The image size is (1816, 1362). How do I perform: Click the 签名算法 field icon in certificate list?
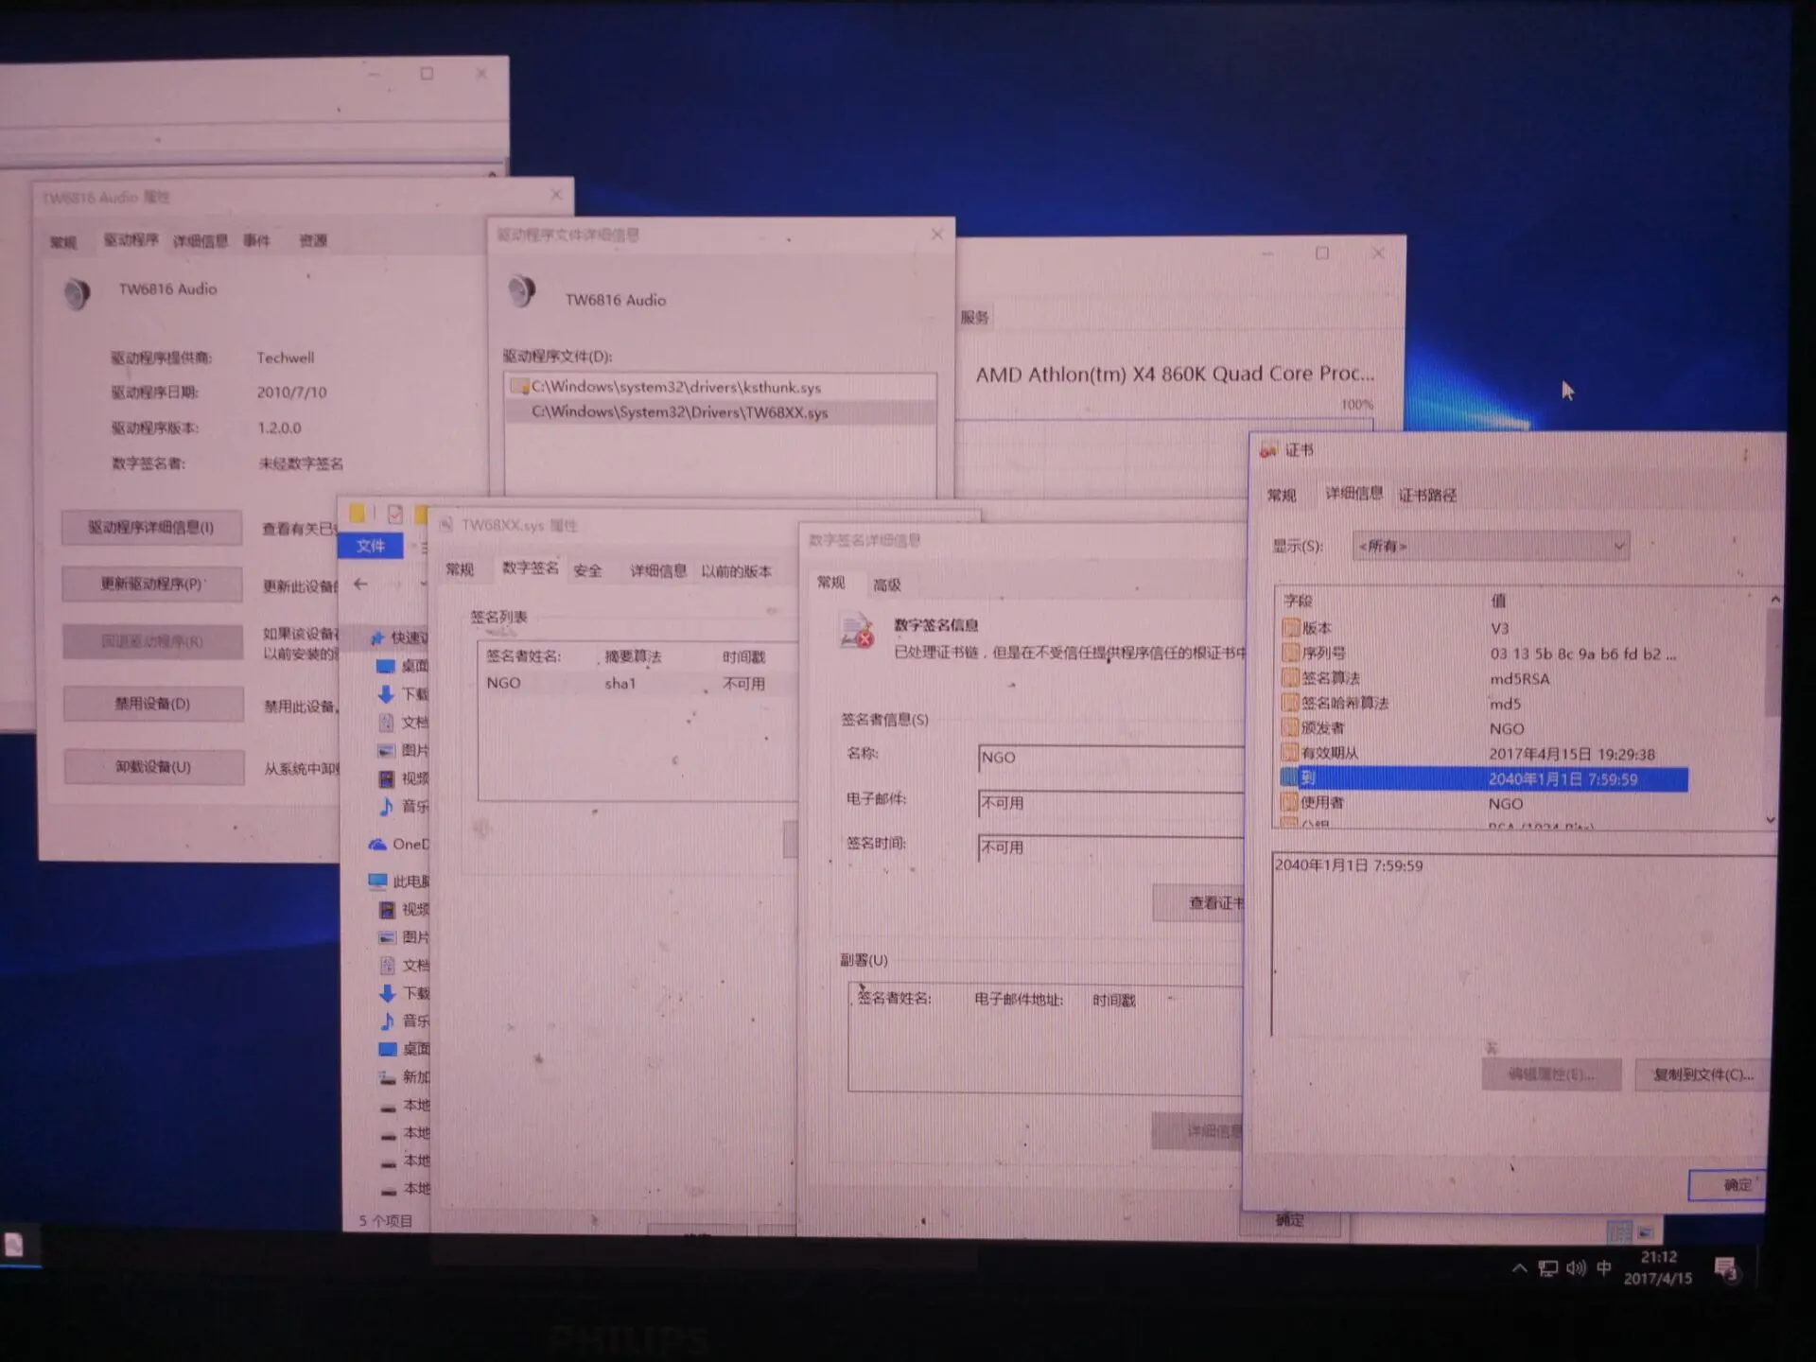(1291, 678)
